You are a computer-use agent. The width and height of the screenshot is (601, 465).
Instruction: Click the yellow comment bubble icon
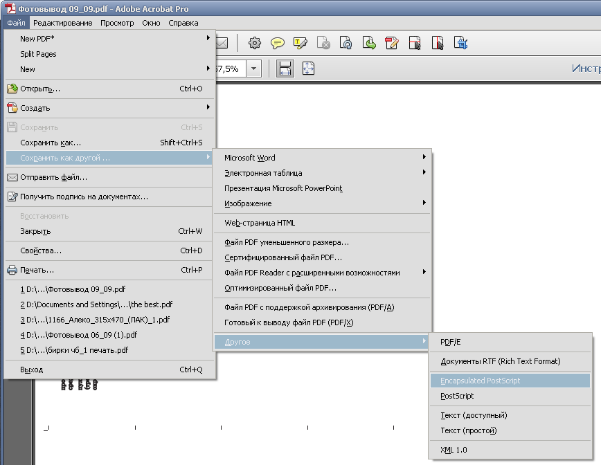click(277, 43)
